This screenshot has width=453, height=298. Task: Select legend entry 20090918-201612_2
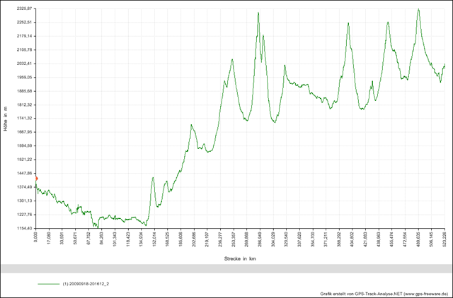(86, 283)
